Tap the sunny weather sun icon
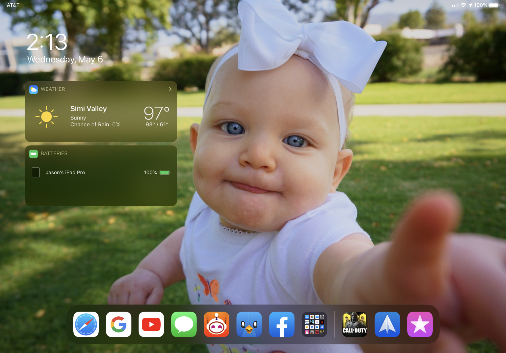 [47, 117]
